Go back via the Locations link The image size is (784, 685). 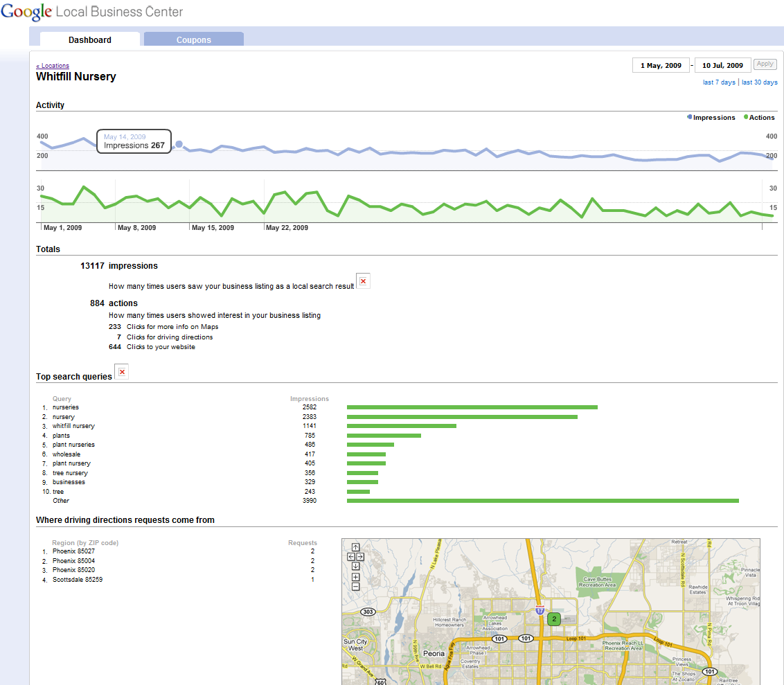[53, 66]
